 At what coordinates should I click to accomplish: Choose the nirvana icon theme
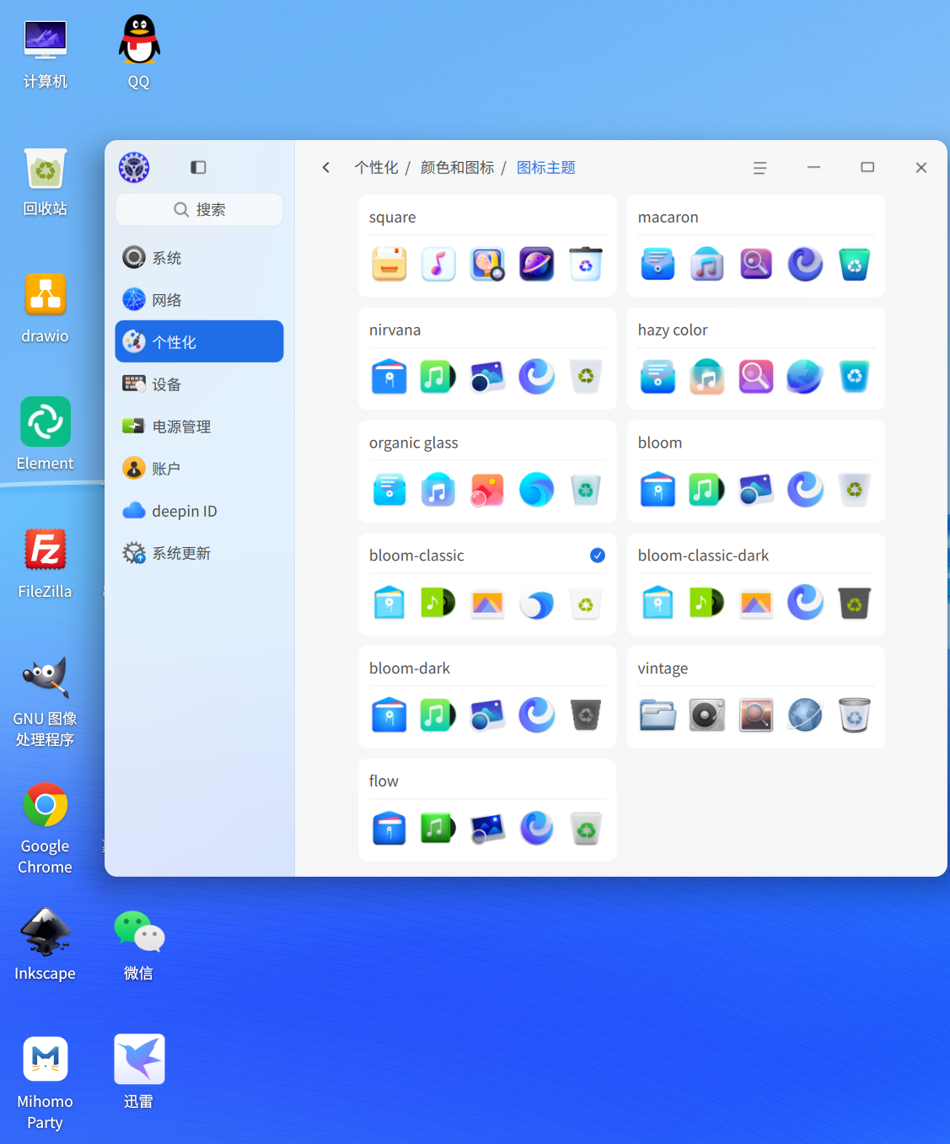[x=487, y=358]
